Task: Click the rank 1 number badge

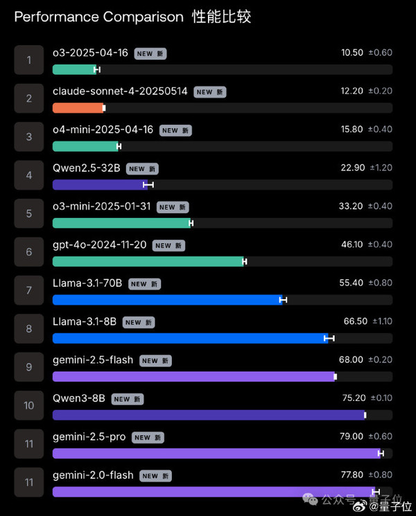Action: (29, 60)
